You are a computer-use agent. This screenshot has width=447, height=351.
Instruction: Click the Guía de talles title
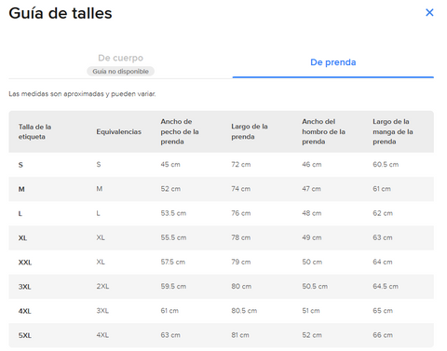(61, 13)
